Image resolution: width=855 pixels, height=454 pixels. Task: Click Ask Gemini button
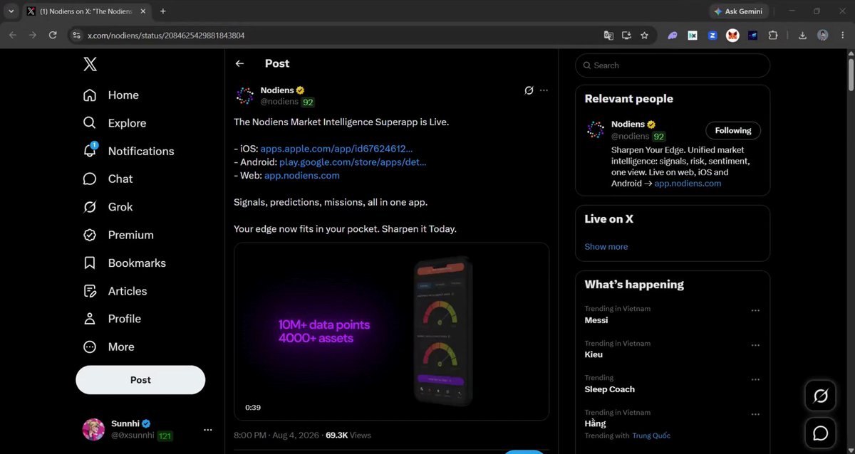738,11
